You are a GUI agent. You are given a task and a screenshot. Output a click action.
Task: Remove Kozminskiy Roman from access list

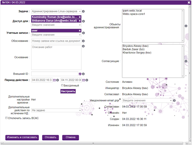point(80,17)
